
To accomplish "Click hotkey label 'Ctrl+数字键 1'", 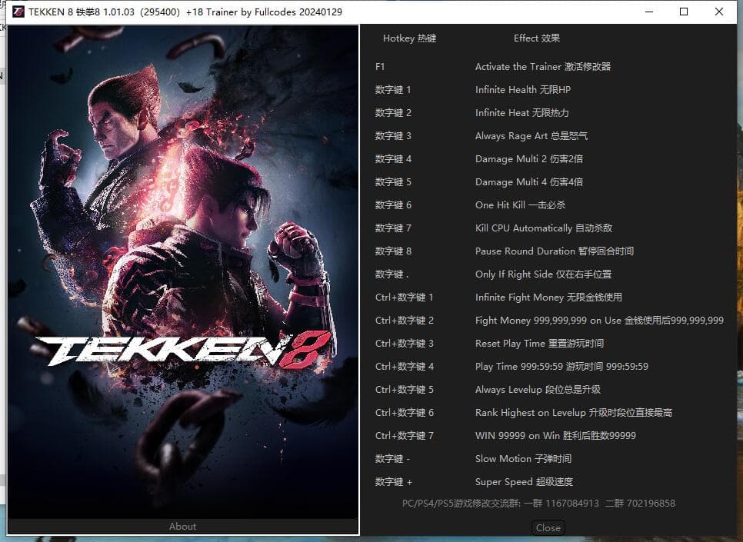I will [x=405, y=298].
